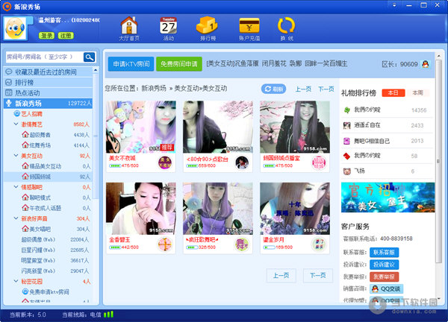Click the house icon beside 倾国倾城
Screen dimensions: 448x322
pyautogui.click(x=25, y=177)
